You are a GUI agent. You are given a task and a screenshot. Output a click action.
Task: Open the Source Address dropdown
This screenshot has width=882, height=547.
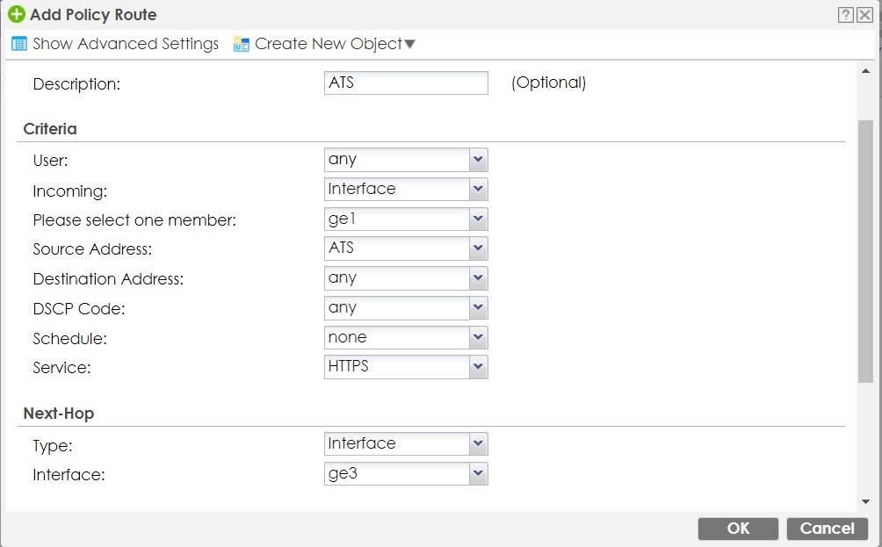(478, 248)
